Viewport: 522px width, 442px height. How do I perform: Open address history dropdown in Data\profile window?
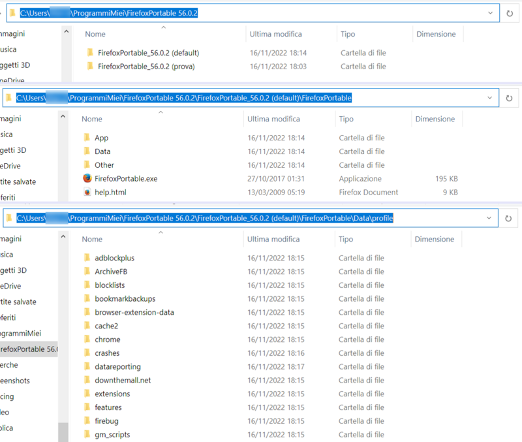click(x=489, y=218)
